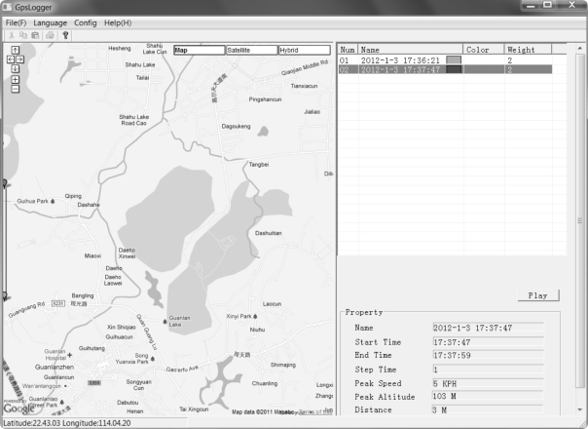The image size is (588, 429).
Task: Click the right panel scroll down arrow
Action: point(580,409)
